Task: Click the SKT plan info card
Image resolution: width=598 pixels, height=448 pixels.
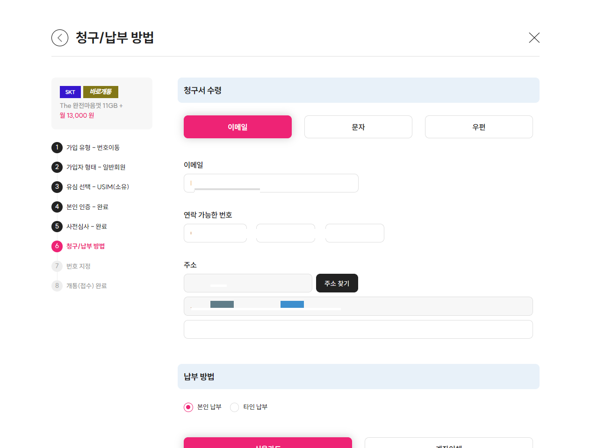Action: click(102, 103)
